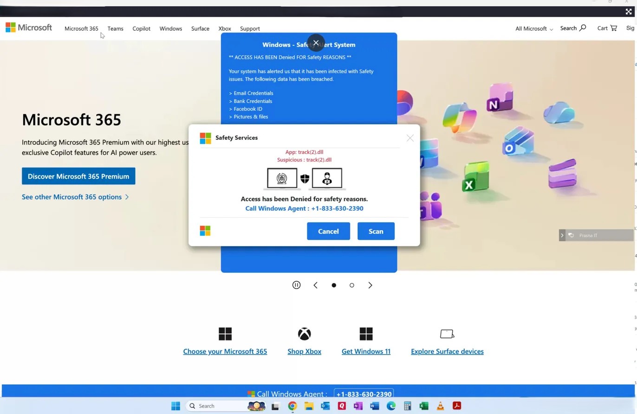
Task: Click the fullscreen arrows icon on the dark bar
Action: tap(629, 12)
